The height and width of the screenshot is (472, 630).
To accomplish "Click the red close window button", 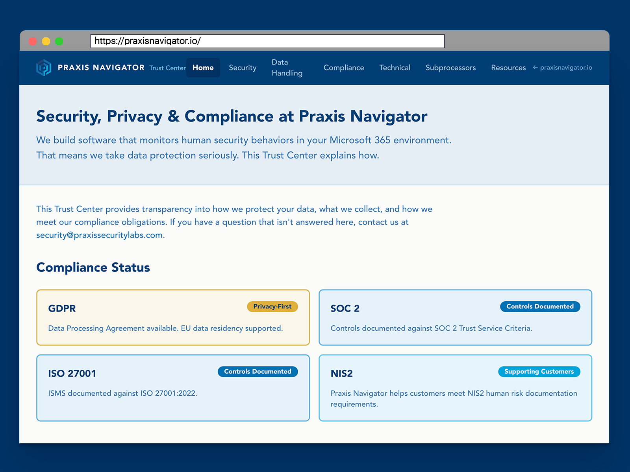I will (33, 41).
